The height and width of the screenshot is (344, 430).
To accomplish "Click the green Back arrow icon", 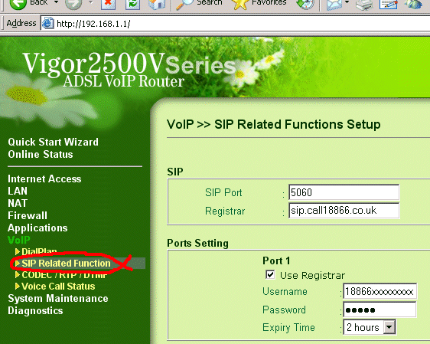I will [x=18, y=4].
